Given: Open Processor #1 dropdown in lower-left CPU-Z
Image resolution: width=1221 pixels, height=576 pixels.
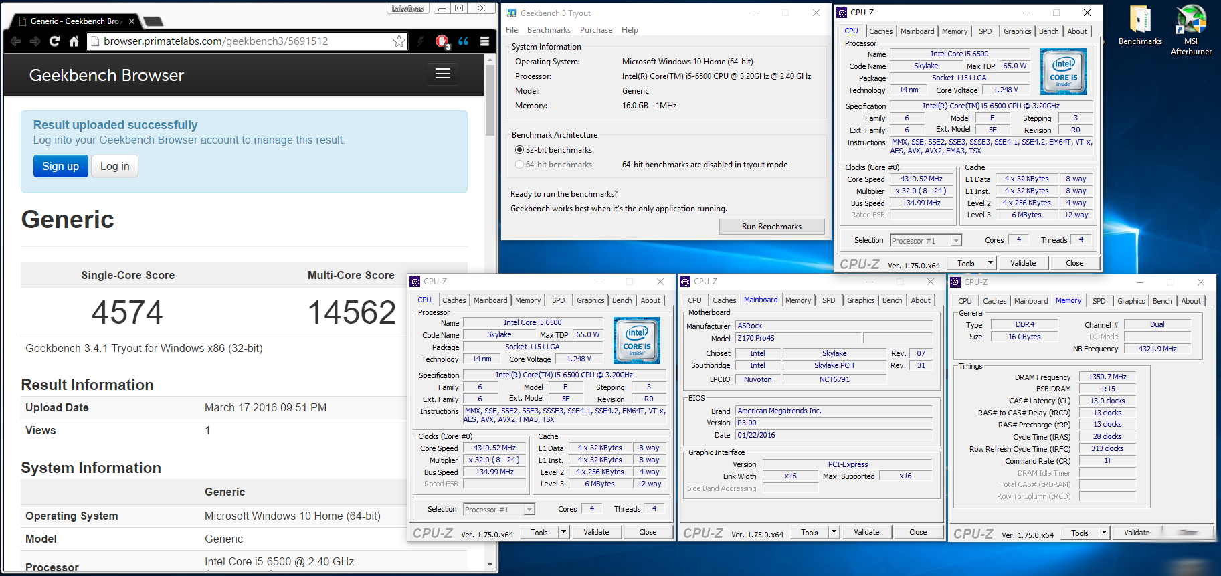Looking at the screenshot, I should click(x=499, y=510).
